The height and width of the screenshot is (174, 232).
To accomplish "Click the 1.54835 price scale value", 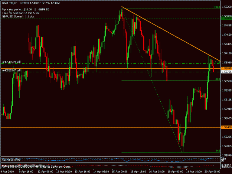I will tap(227, 26).
